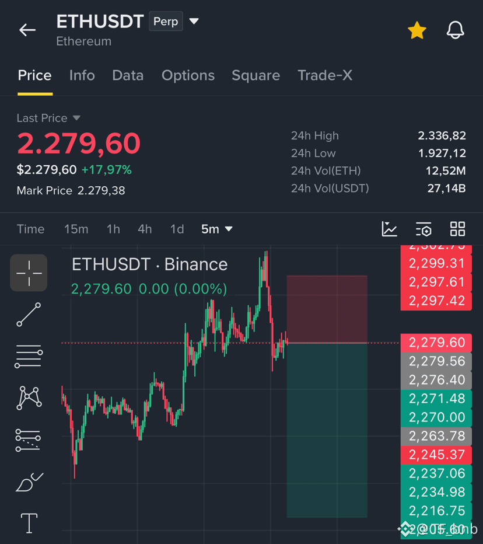Click the 24h Vol(ETH) value 12,52M
483x544 pixels.
pos(446,170)
